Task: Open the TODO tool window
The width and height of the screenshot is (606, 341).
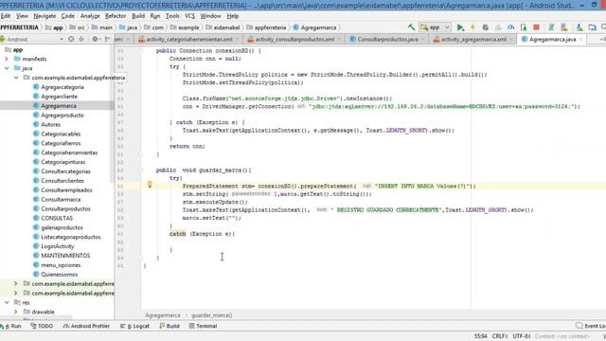Action: (x=42, y=326)
